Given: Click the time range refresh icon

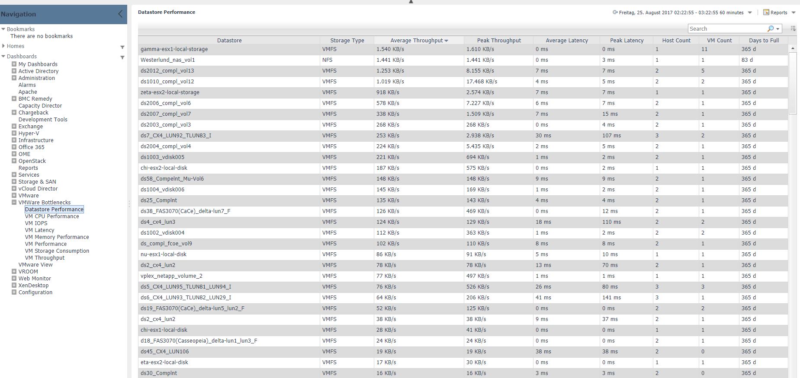Looking at the screenshot, I should pos(615,13).
